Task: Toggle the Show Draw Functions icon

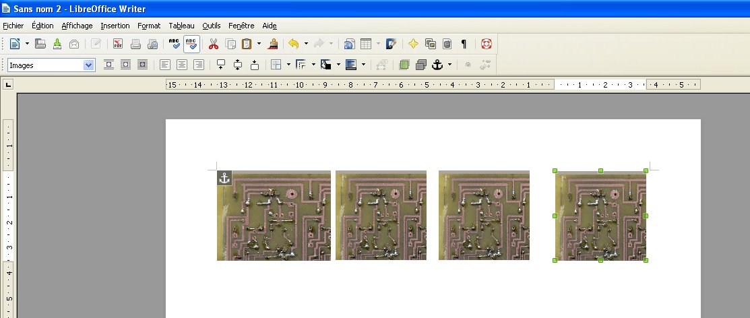Action: pos(392,44)
